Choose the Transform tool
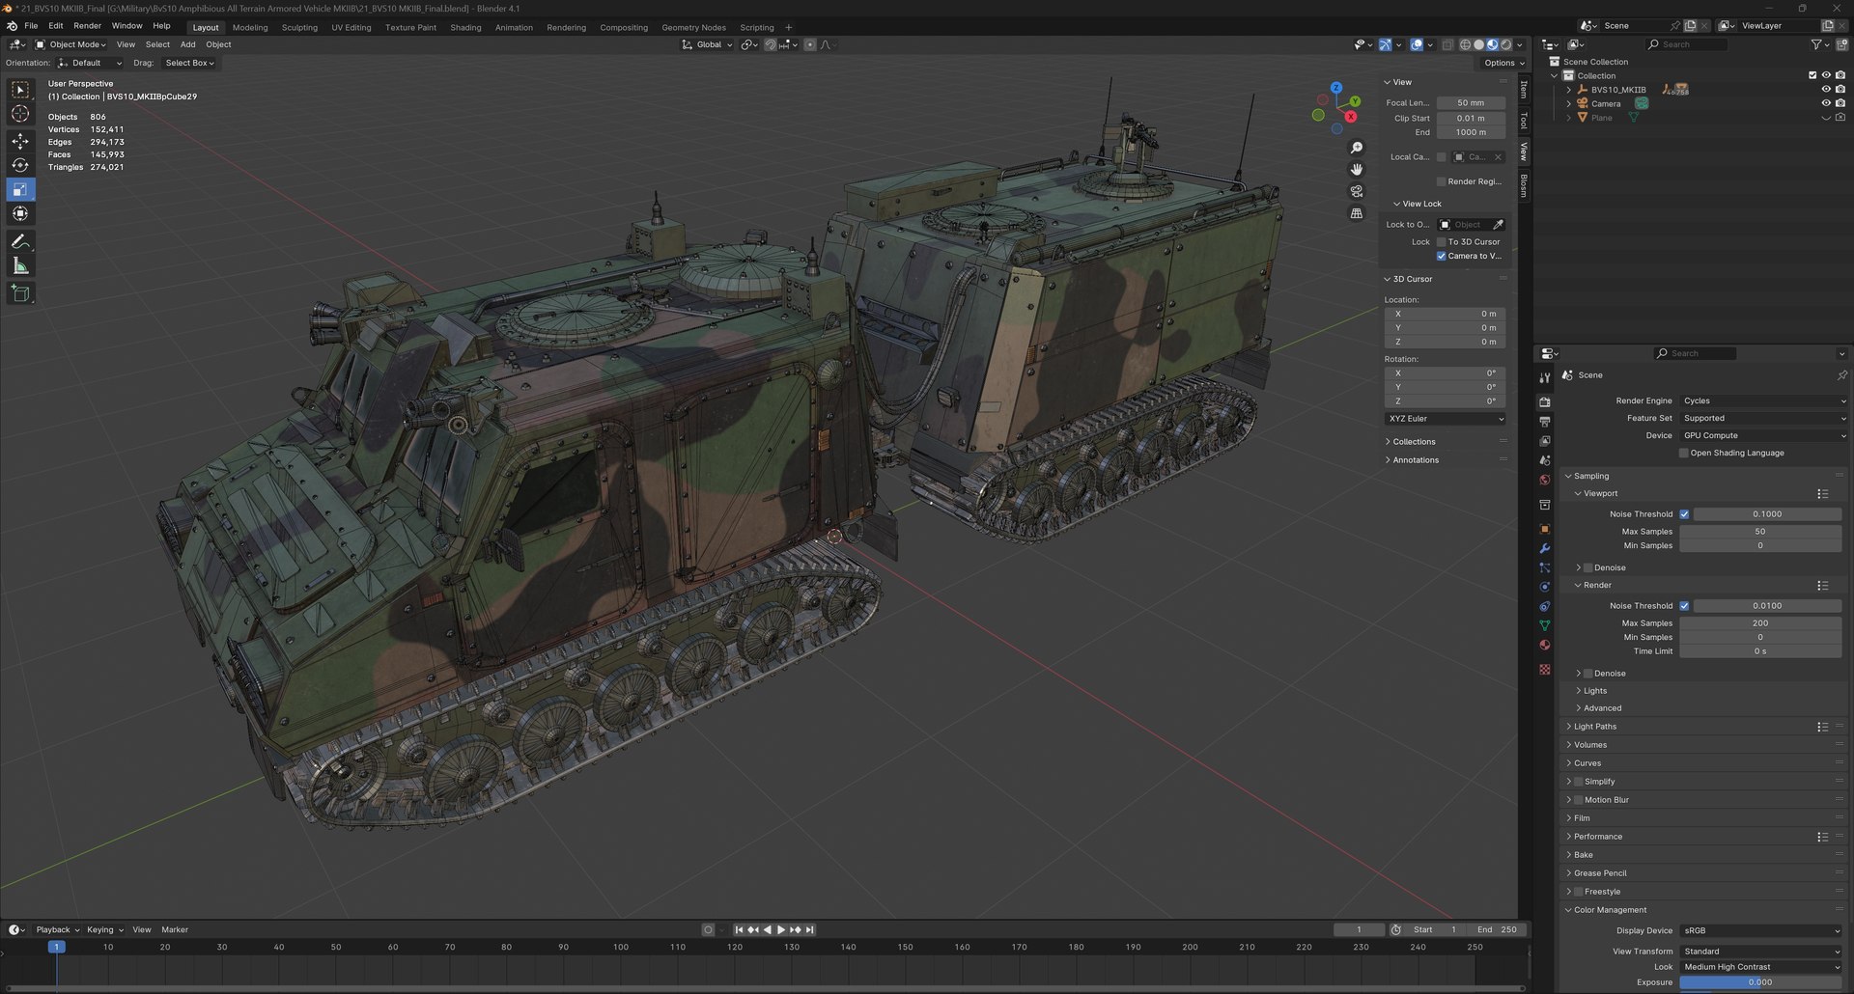Screen dimensions: 1854x994 click(x=20, y=213)
